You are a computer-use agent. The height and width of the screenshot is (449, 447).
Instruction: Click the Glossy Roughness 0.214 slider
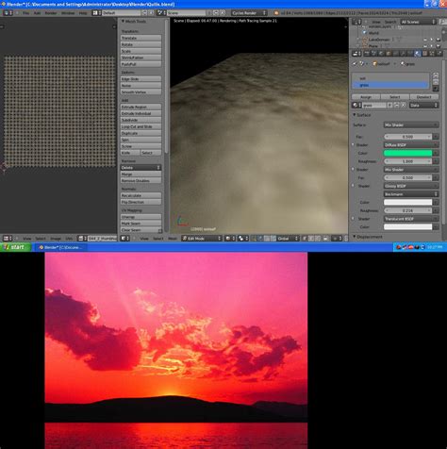(407, 210)
